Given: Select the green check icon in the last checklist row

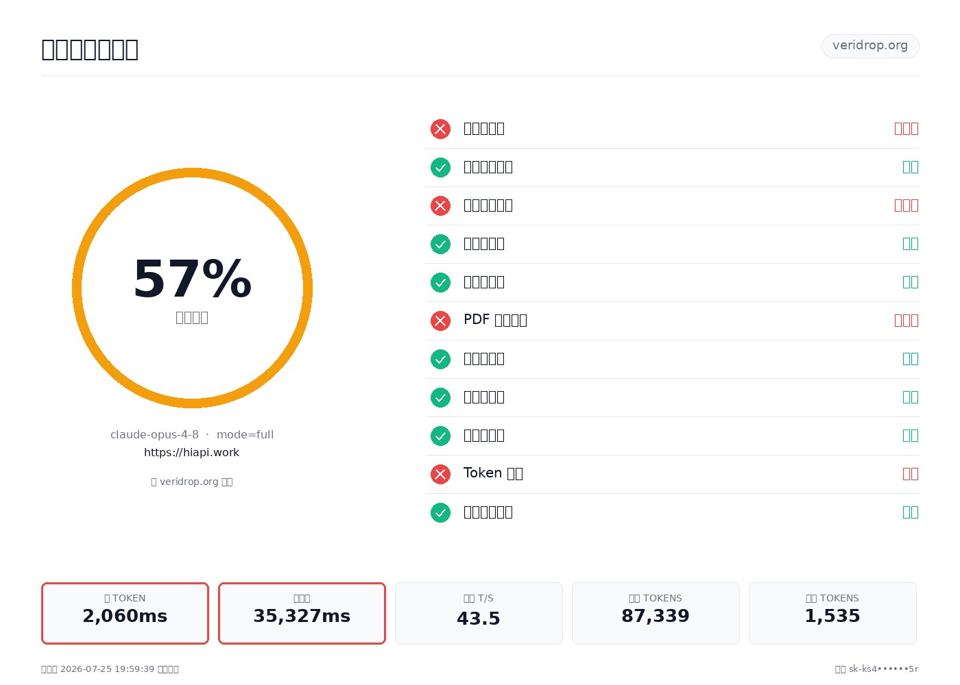Looking at the screenshot, I should coord(440,512).
